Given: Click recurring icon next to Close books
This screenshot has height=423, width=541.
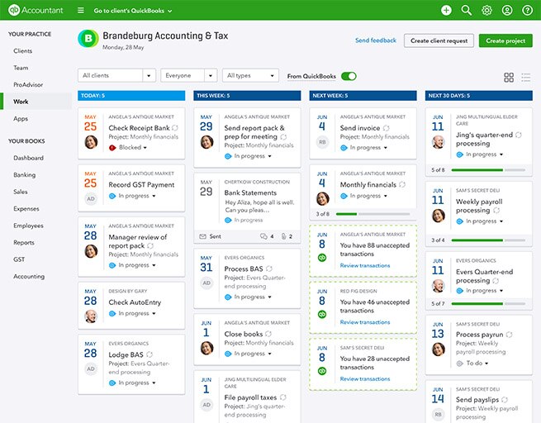Looking at the screenshot, I should 268,334.
